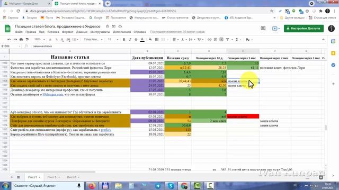Get add-ons plus in side panel
Image resolution: width=339 pixels, height=190 pixels.
point(333,83)
